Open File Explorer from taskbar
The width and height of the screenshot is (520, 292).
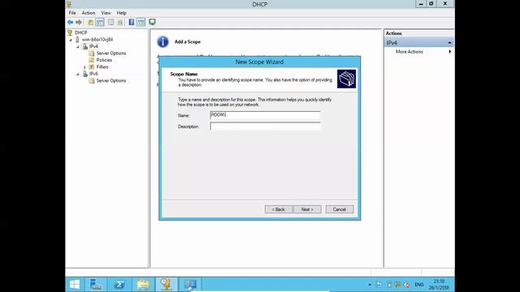tap(143, 285)
